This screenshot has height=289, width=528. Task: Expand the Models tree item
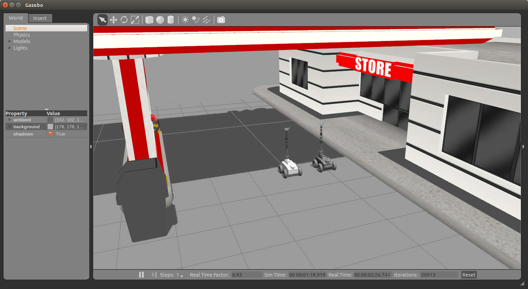click(10, 41)
